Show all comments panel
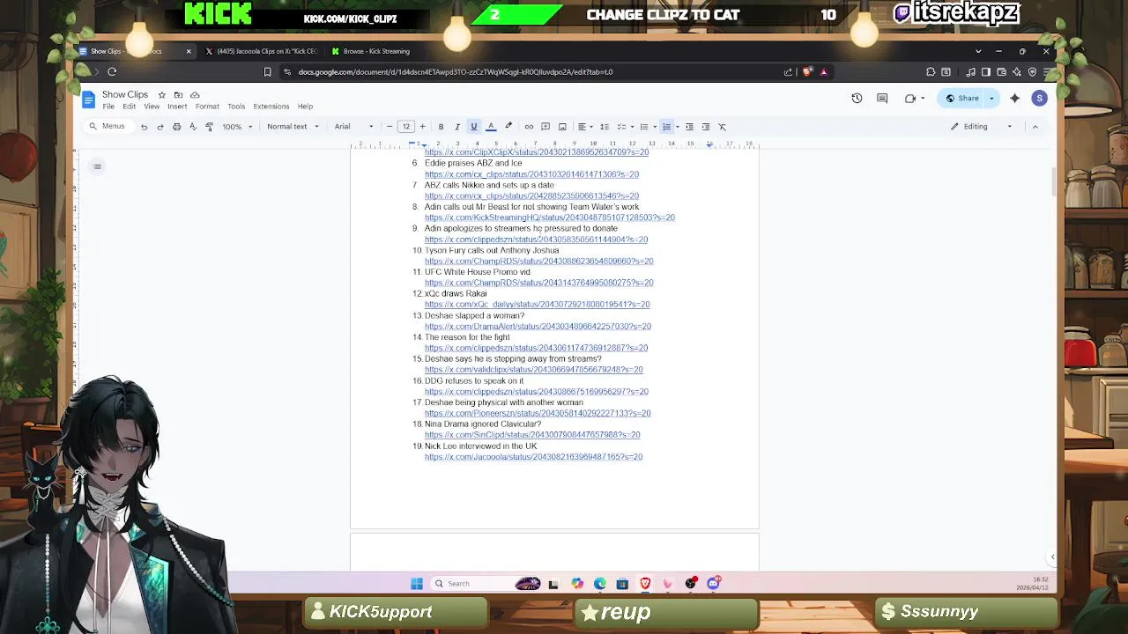 (882, 99)
